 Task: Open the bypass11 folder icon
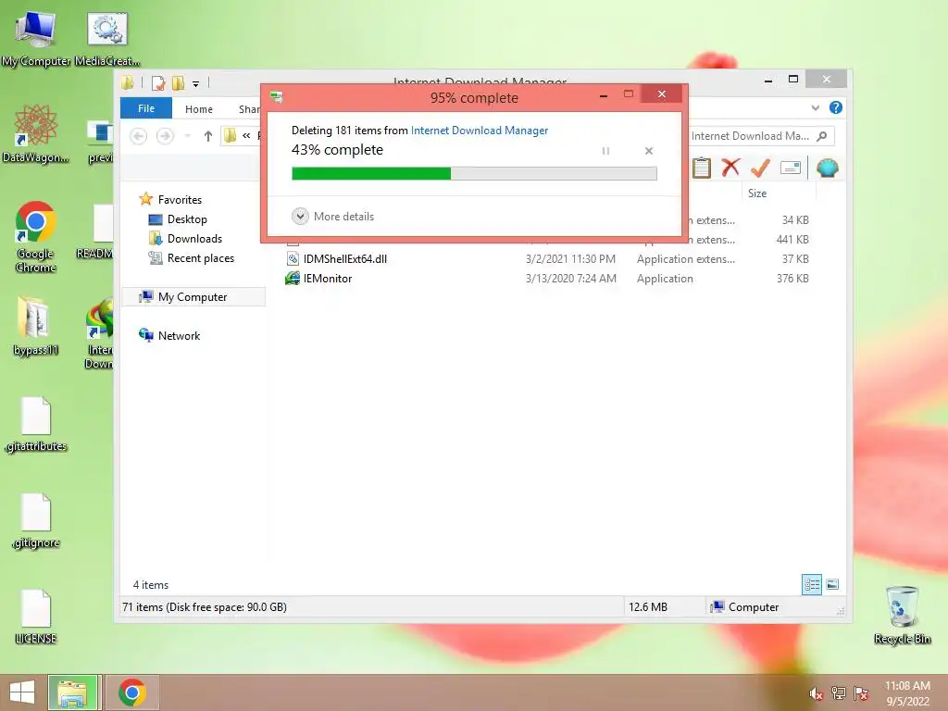coord(35,325)
